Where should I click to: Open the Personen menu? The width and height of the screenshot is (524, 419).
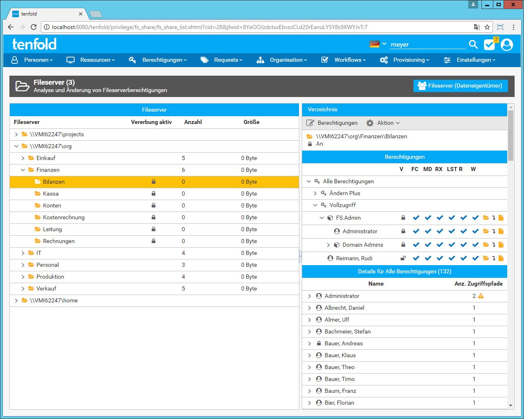click(32, 60)
